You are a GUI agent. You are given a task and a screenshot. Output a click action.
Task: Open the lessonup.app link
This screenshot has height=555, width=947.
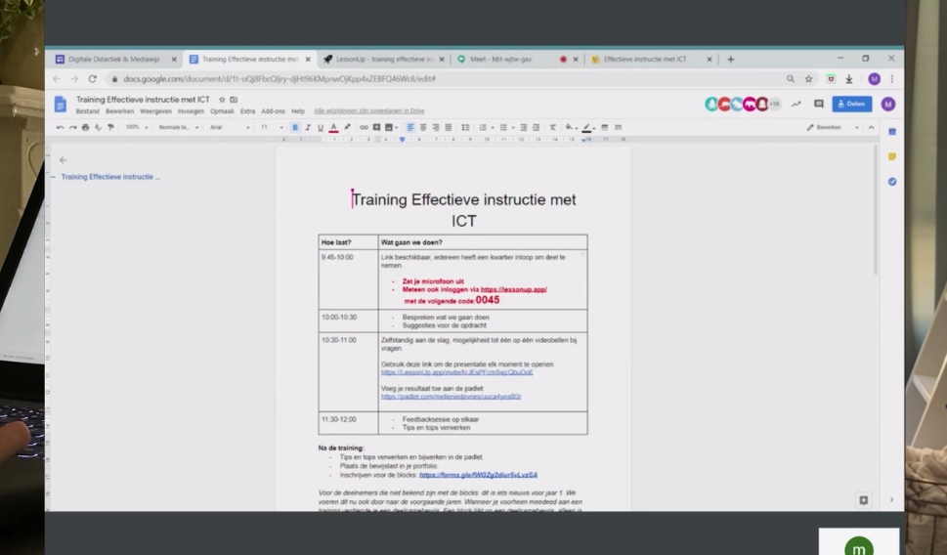tap(514, 290)
